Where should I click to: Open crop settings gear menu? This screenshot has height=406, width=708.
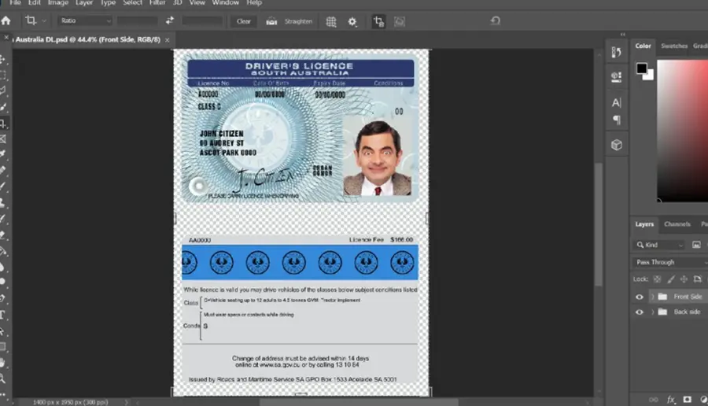(352, 22)
